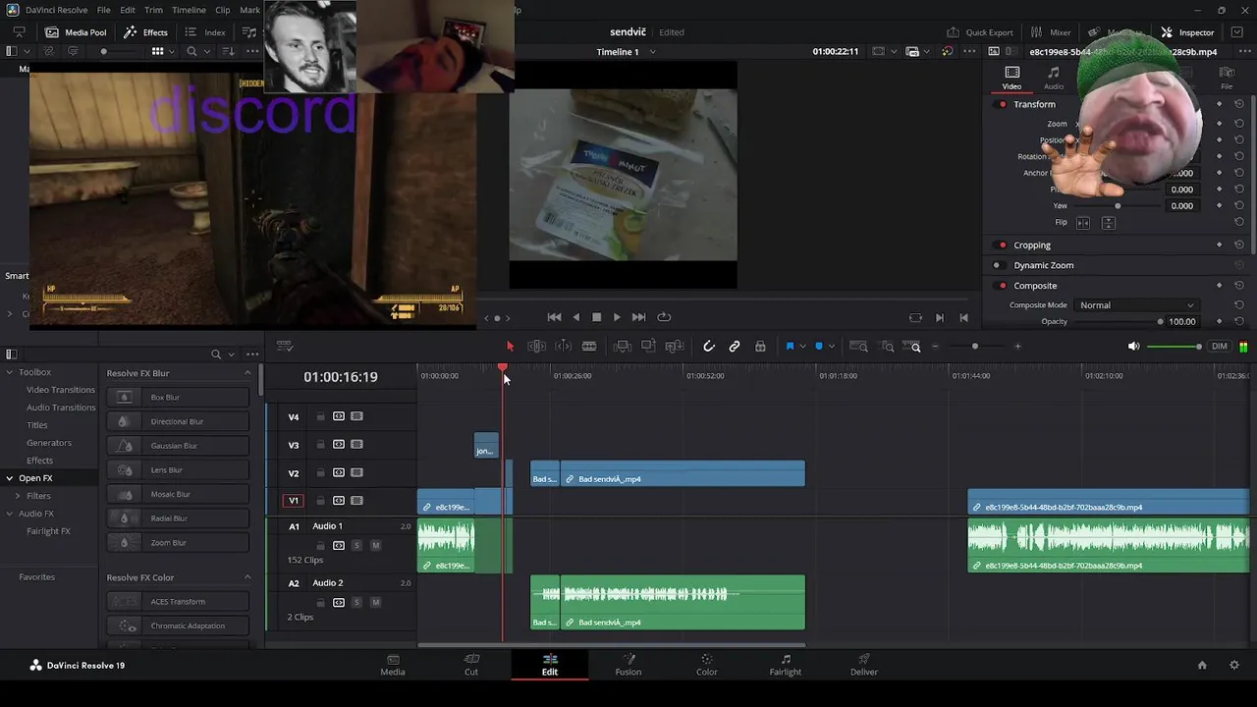
Task: Disable video track V2 filmstrip icon
Action: pos(356,472)
